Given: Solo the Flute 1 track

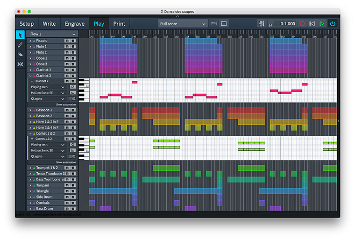Looking at the screenshot, I should tap(73, 46).
